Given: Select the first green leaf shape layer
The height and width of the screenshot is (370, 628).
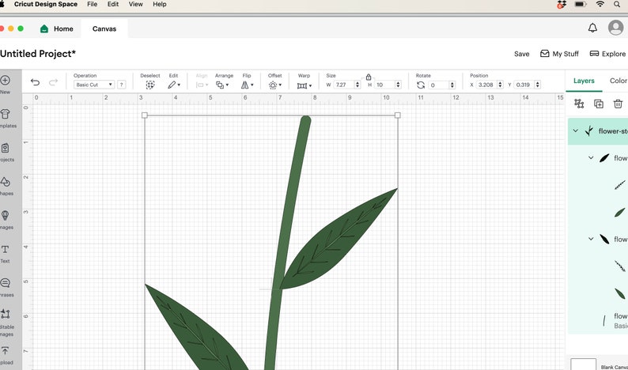Looking at the screenshot, I should coord(620,212).
